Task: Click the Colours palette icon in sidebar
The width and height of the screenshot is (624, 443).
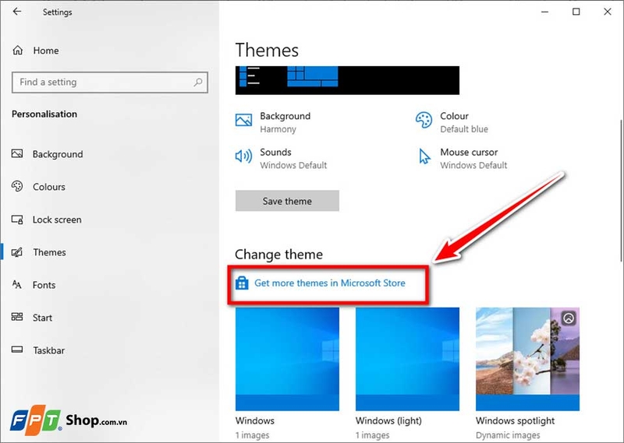Action: coord(17,186)
